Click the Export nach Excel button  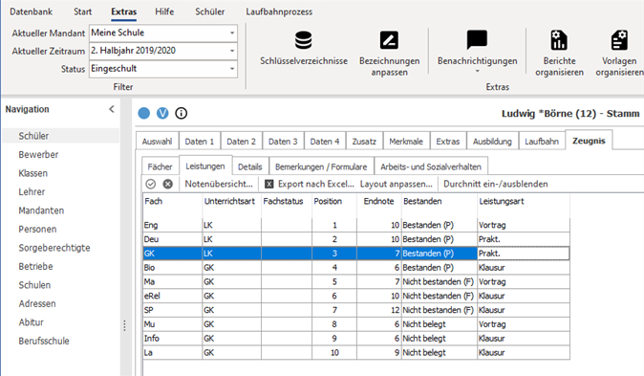[x=310, y=184]
